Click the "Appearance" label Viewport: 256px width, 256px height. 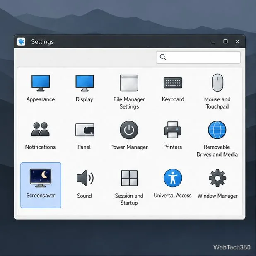coord(41,99)
